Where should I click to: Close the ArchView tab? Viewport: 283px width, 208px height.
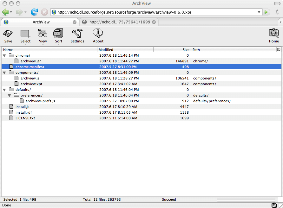[x=74, y=22]
